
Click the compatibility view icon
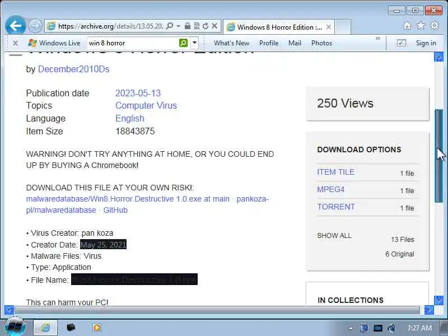pos(197,26)
